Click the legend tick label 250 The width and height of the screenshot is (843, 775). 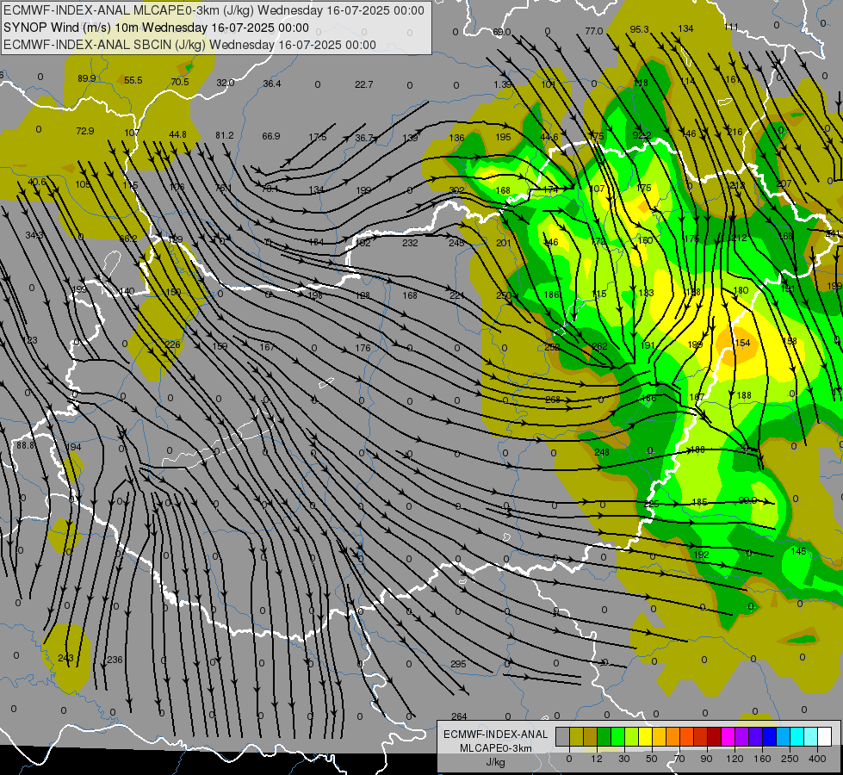[790, 759]
